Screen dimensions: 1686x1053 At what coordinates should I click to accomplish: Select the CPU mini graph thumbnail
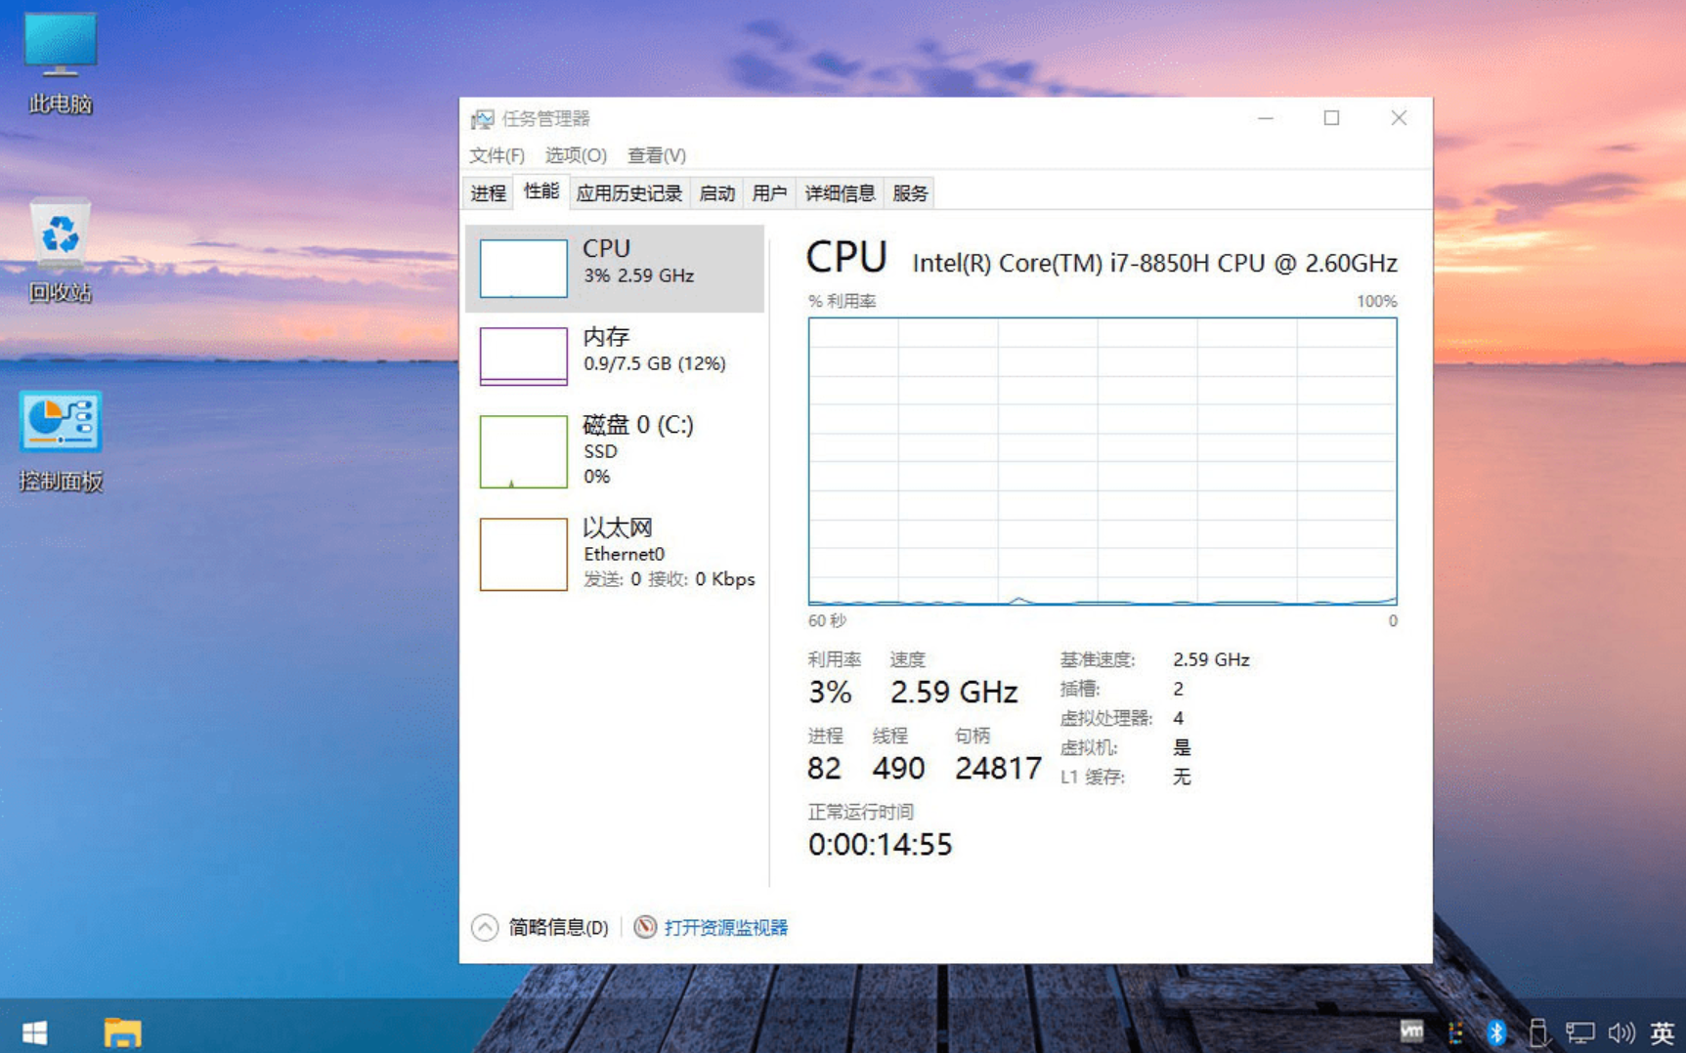tap(523, 268)
